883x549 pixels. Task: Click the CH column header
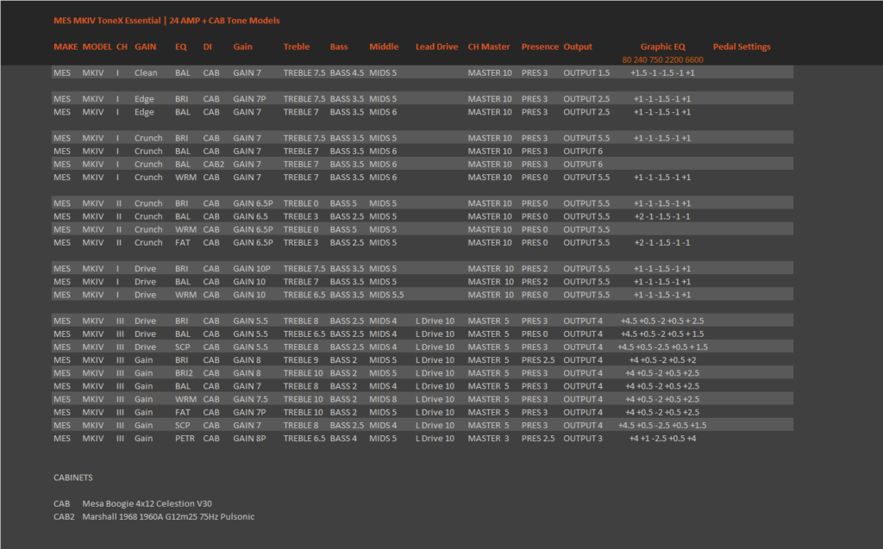(122, 47)
